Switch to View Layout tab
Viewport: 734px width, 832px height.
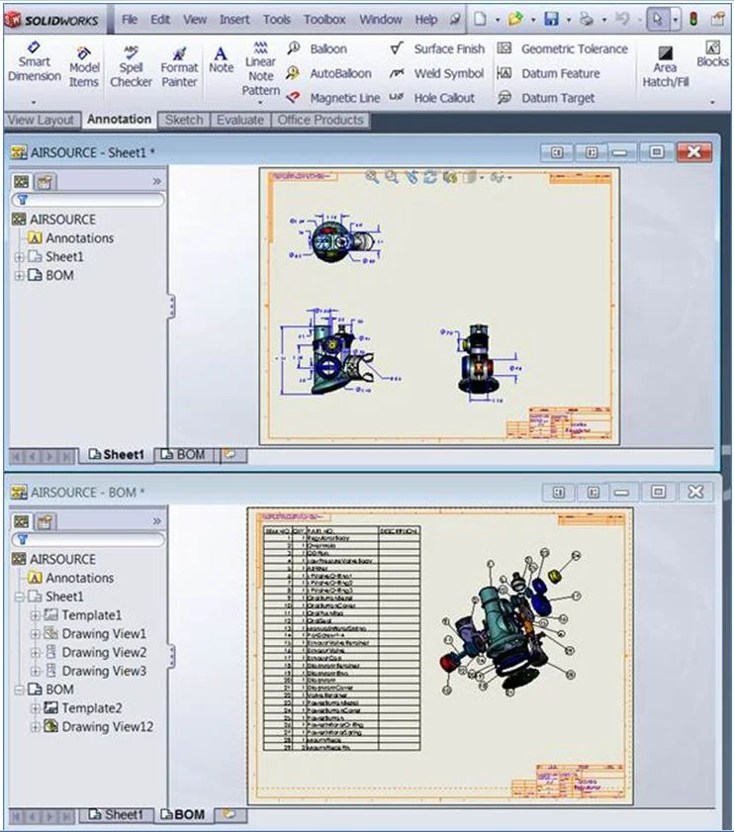42,120
